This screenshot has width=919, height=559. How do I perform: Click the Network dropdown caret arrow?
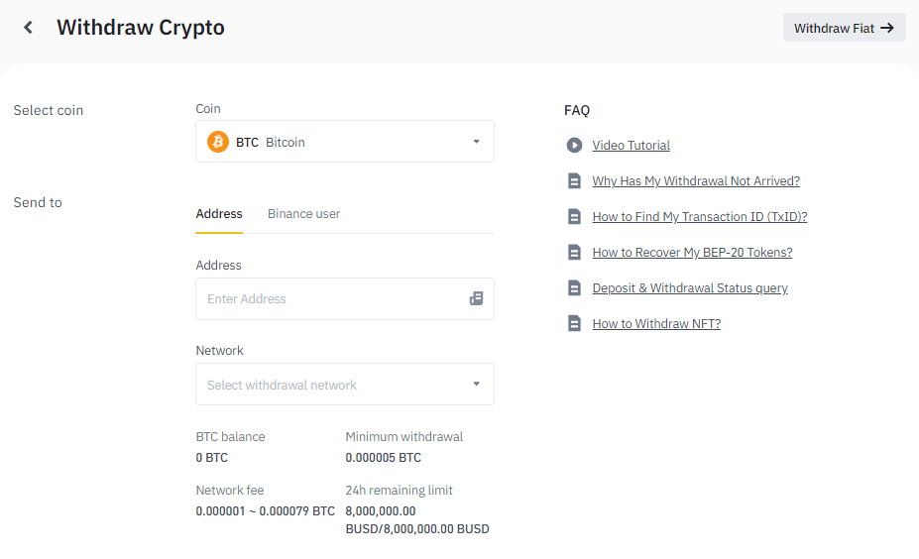[x=476, y=385]
